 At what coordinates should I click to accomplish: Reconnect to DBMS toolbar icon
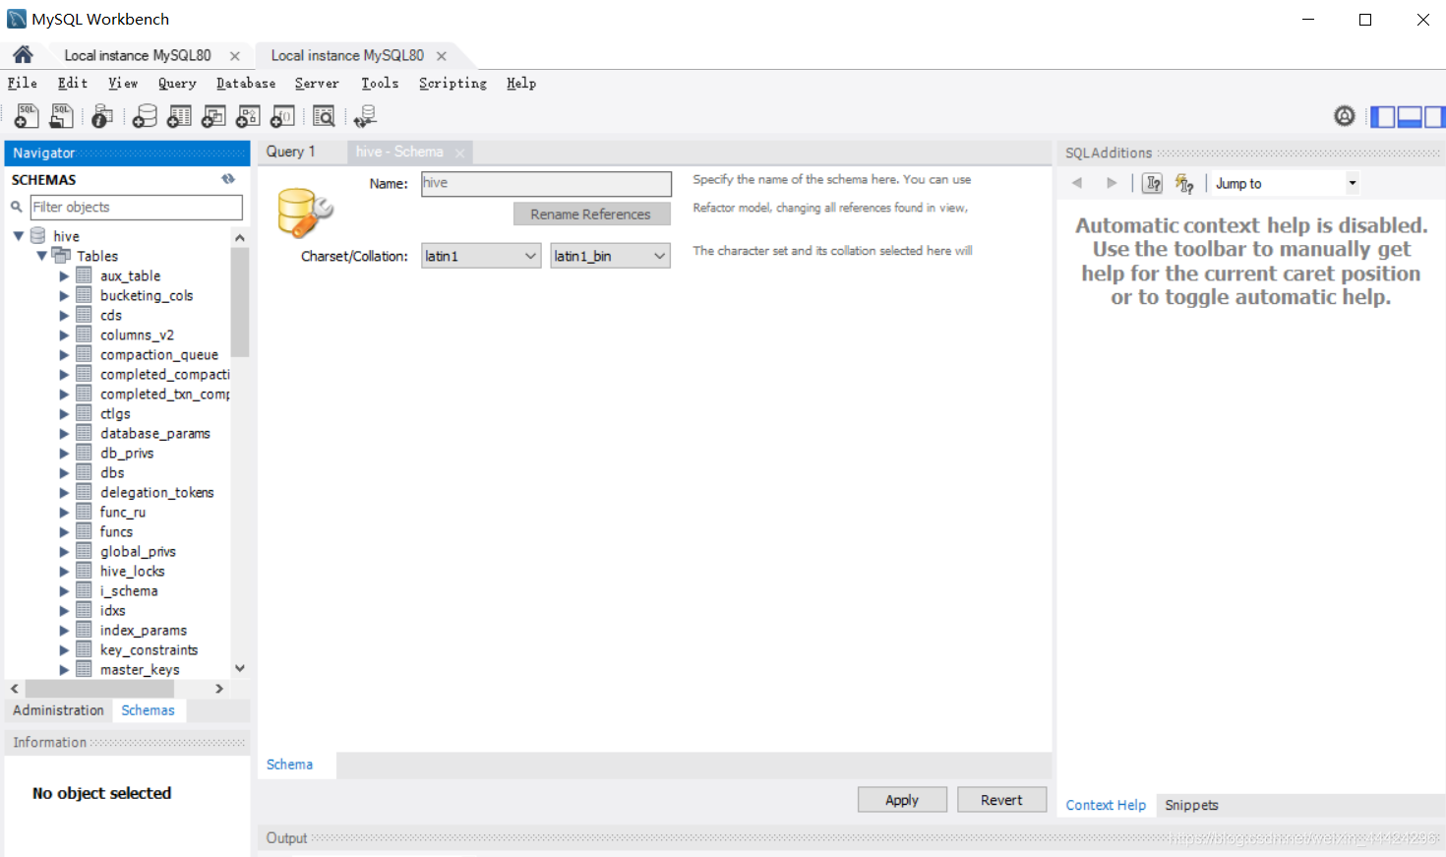point(365,116)
